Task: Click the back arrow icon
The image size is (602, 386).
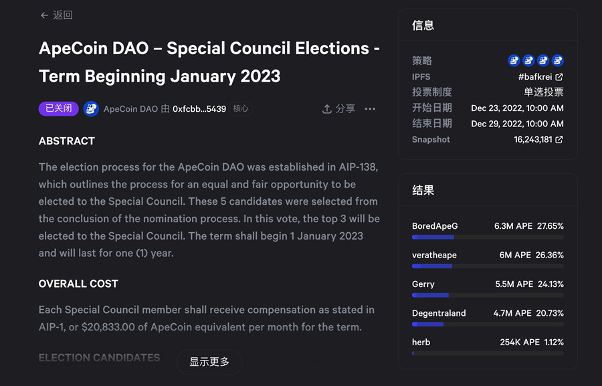Action: [44, 15]
